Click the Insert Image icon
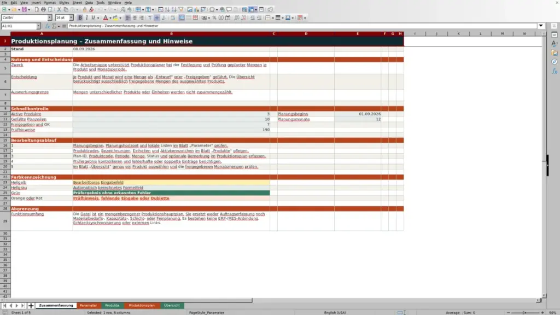 point(190,9)
